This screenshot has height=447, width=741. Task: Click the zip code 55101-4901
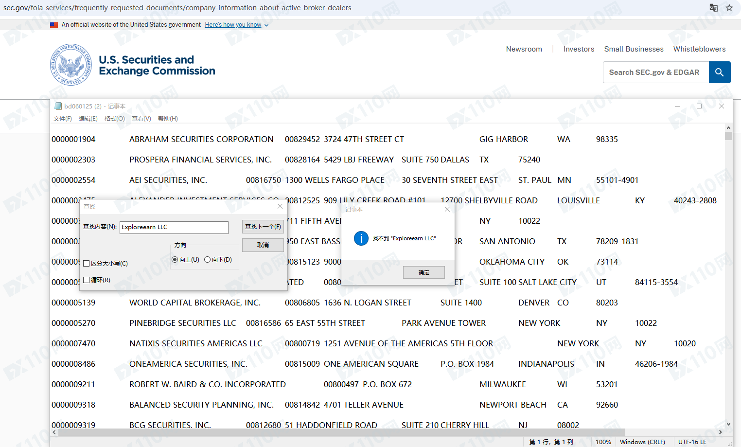click(617, 180)
